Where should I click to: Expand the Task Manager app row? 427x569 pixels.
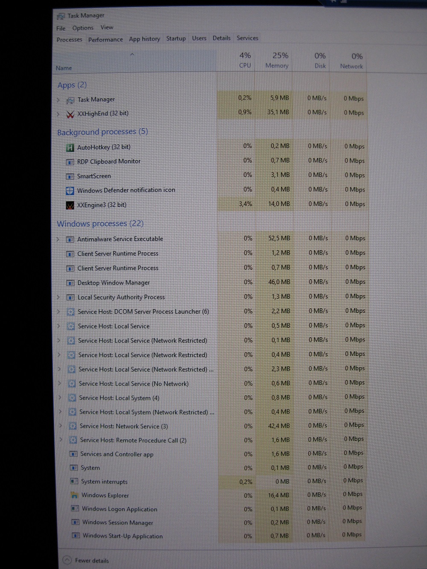(58, 100)
